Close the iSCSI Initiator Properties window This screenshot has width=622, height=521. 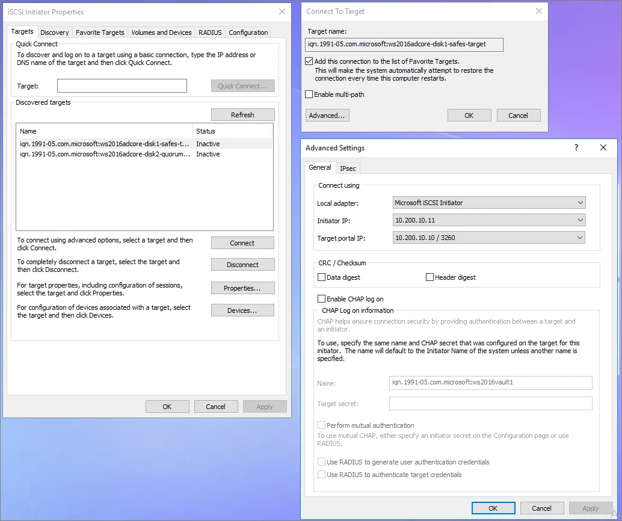coord(282,11)
